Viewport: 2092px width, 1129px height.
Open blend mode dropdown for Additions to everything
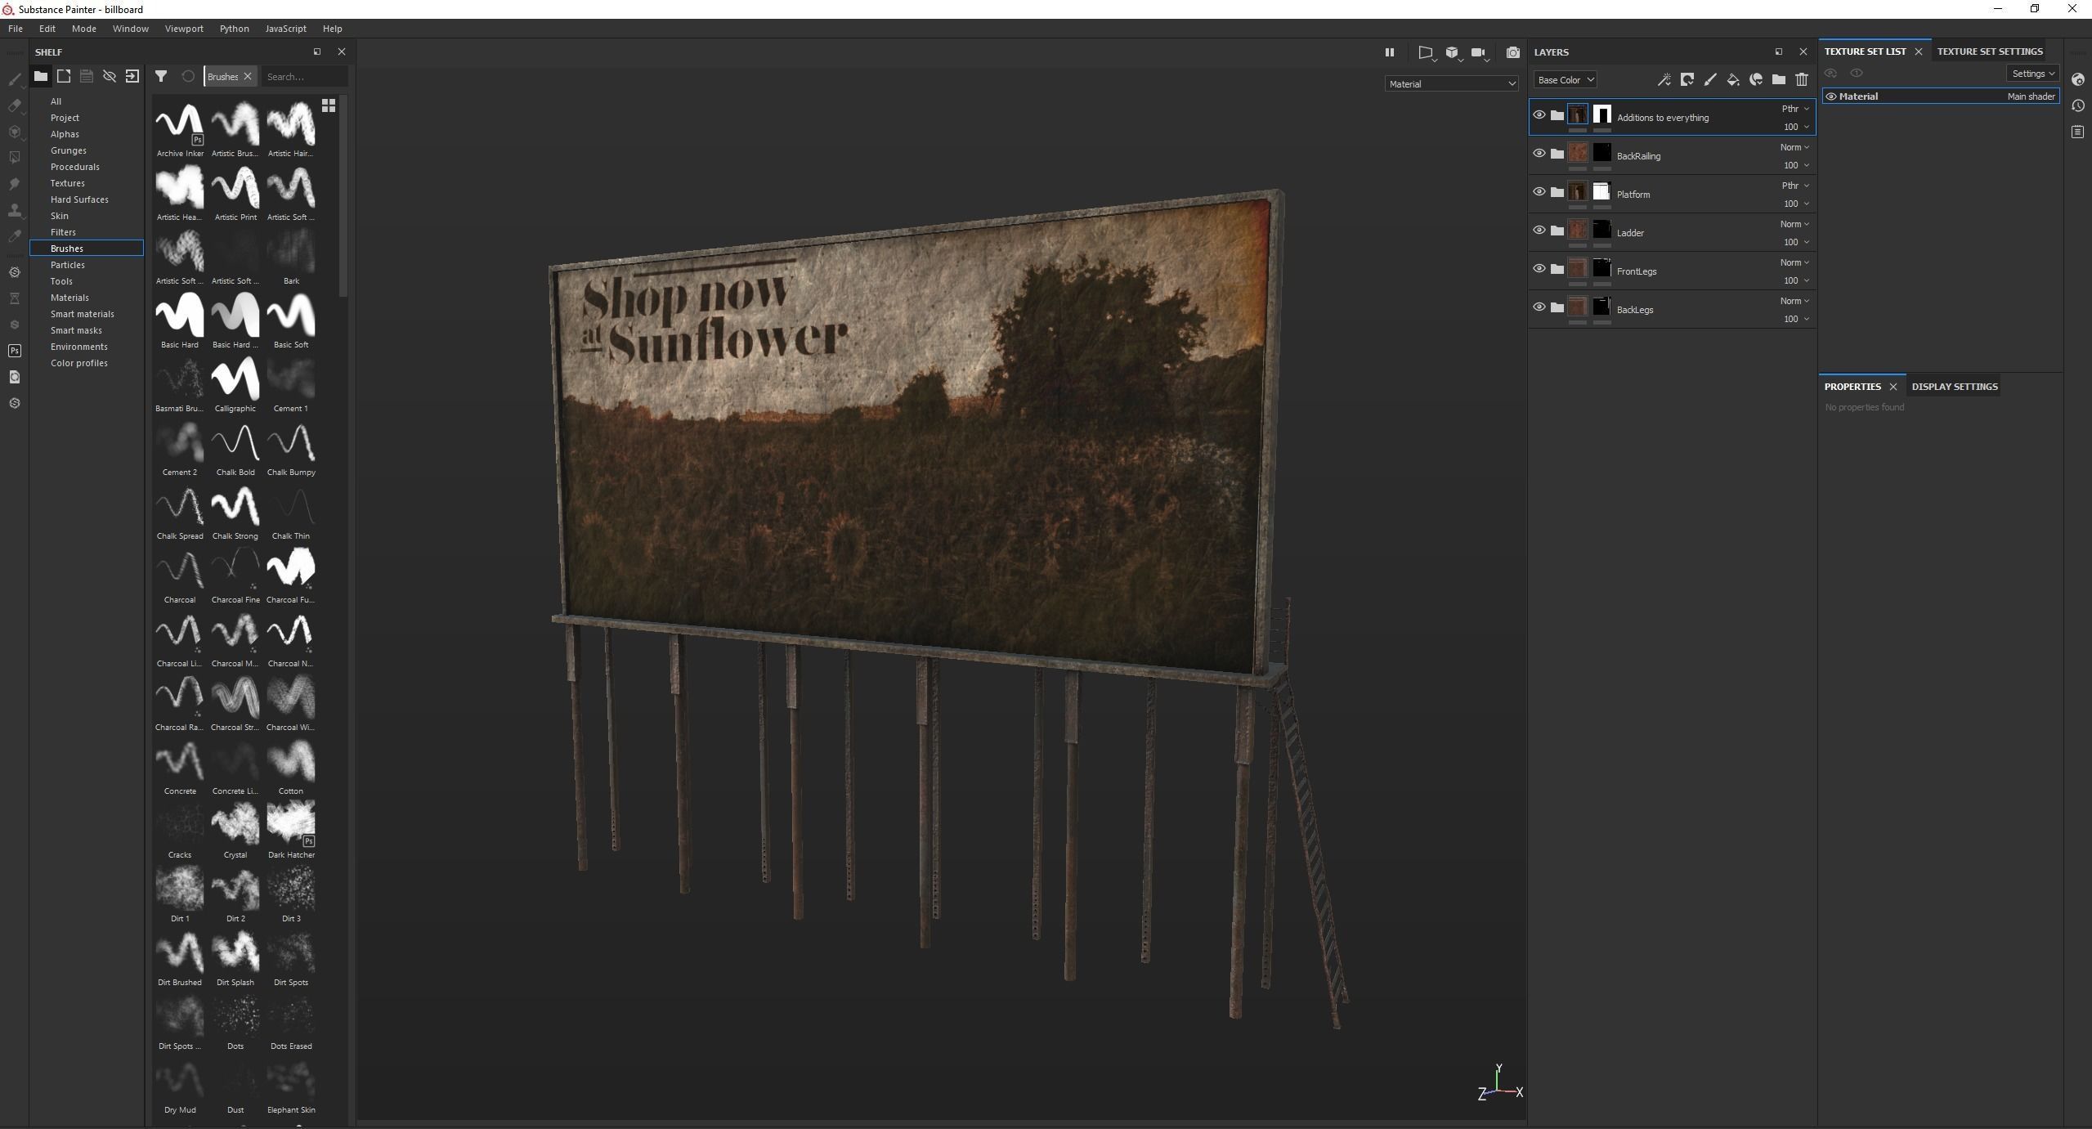tap(1795, 109)
